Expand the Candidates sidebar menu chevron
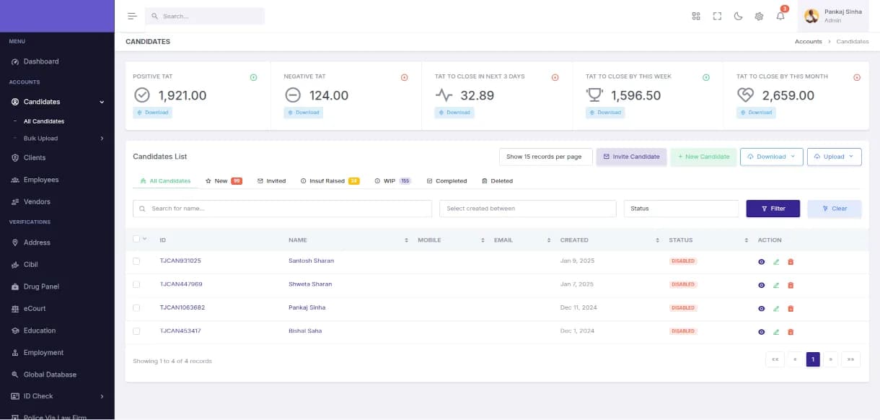The image size is (880, 420). pos(102,102)
